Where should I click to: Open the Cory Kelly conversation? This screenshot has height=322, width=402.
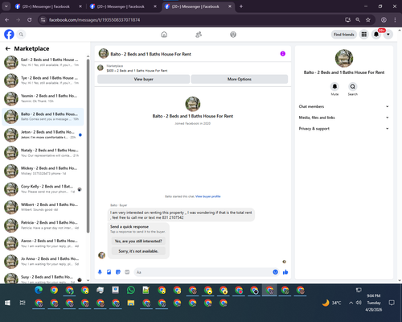[x=43, y=189]
